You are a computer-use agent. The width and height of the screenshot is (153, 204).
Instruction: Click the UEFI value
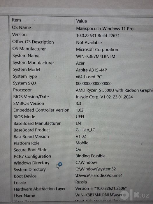click(x=80, y=117)
